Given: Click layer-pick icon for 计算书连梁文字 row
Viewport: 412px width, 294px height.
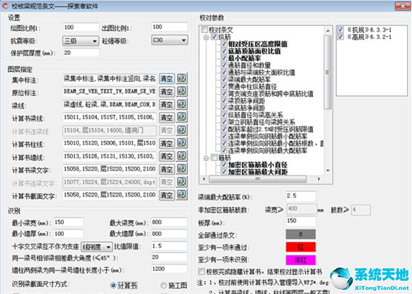Looking at the screenshot, I should click(x=181, y=182).
